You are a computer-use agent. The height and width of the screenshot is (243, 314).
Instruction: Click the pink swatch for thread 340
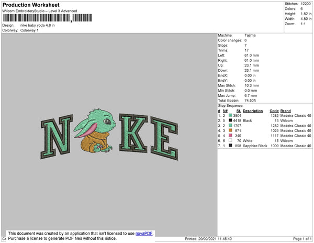[230, 136]
